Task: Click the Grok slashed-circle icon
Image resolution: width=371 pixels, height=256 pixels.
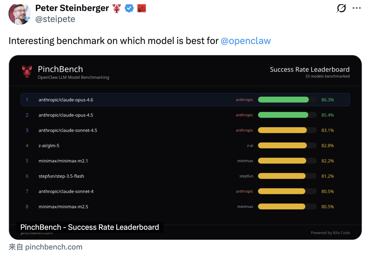Action: click(x=341, y=8)
